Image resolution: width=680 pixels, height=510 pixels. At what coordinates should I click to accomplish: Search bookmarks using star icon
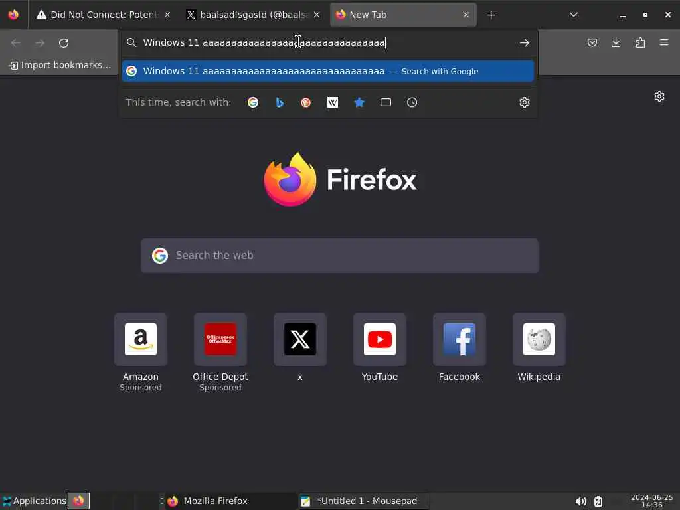[x=359, y=102]
